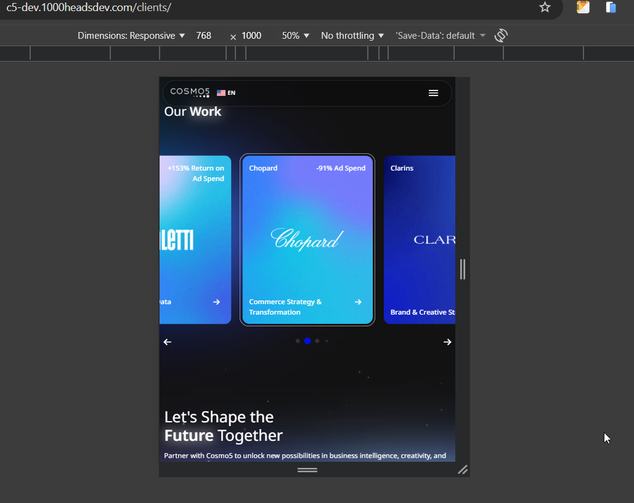Grab the corner viewport resize handle
The width and height of the screenshot is (634, 503).
point(463,470)
